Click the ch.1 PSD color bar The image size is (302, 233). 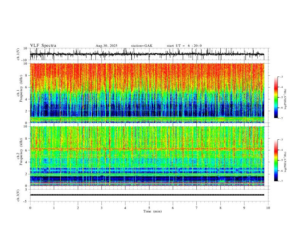click(x=276, y=97)
